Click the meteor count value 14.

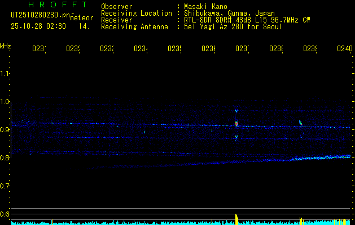coord(83,26)
